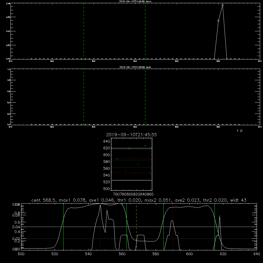Click the solid white line at 619 in scatter plot
263x263 pixels.
(x=132, y=148)
